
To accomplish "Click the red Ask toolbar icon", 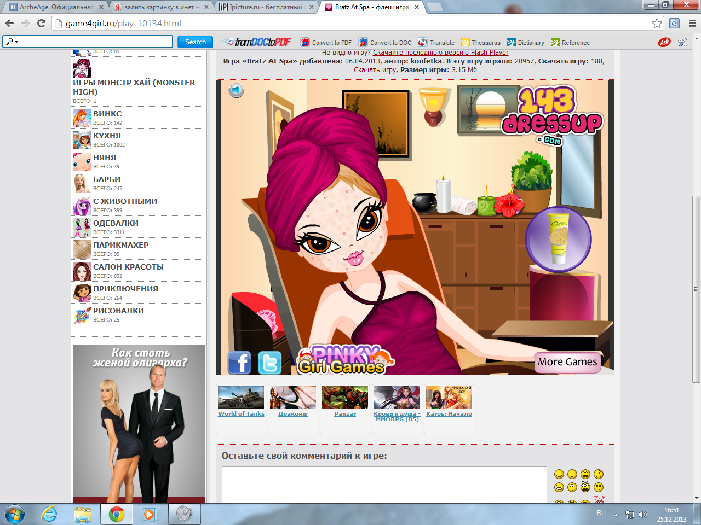I will (x=664, y=42).
